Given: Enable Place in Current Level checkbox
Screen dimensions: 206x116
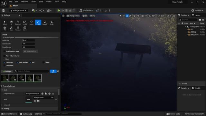Looking at the screenshot, I should click(x=4, y=56).
